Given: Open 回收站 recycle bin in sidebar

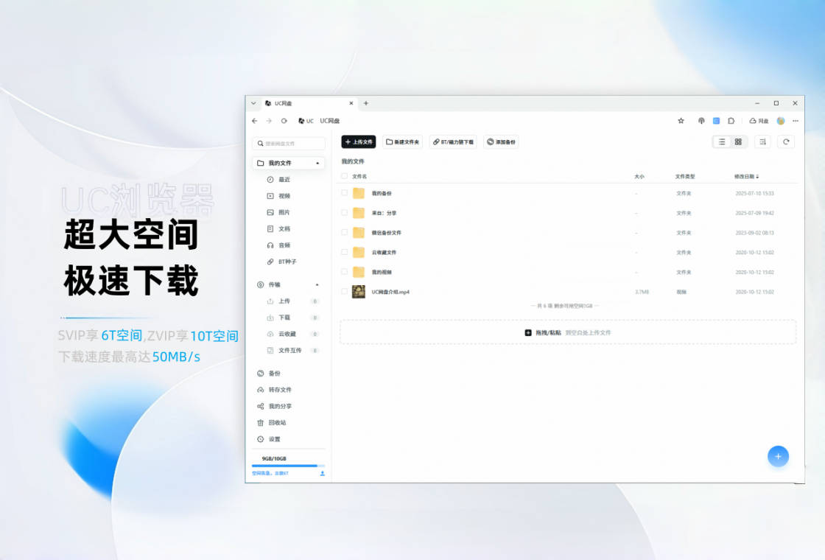Looking at the screenshot, I should (x=277, y=423).
